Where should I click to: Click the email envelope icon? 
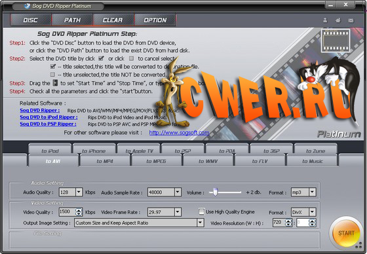click(351, 20)
